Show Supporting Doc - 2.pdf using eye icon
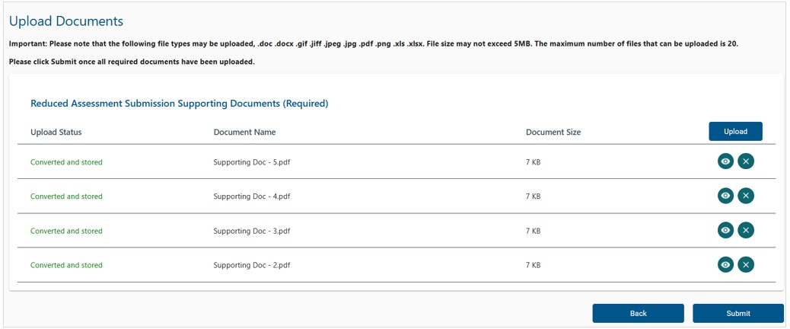The height and width of the screenshot is (329, 790). click(725, 264)
